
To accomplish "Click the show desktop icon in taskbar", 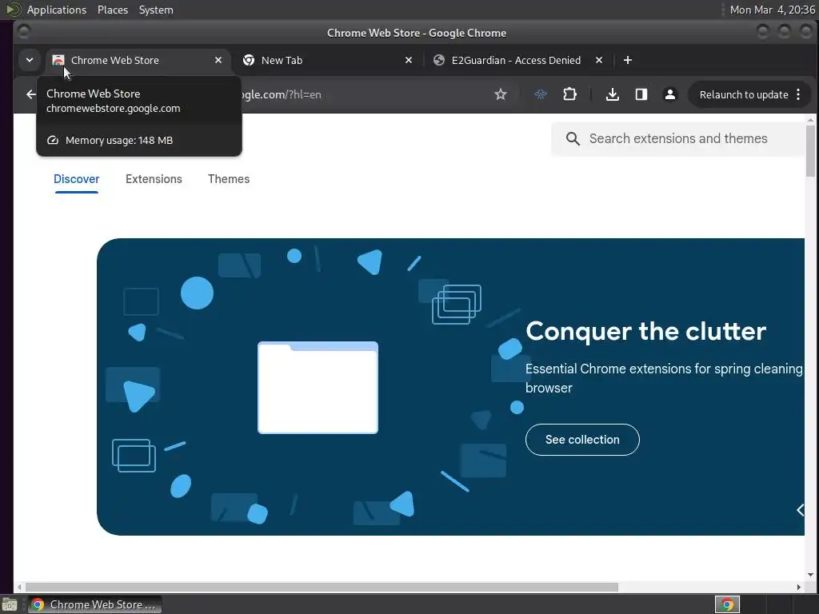I will pyautogui.click(x=10, y=604).
